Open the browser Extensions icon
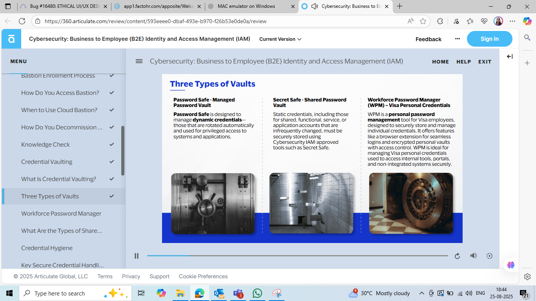The image size is (536, 301). tap(440, 21)
